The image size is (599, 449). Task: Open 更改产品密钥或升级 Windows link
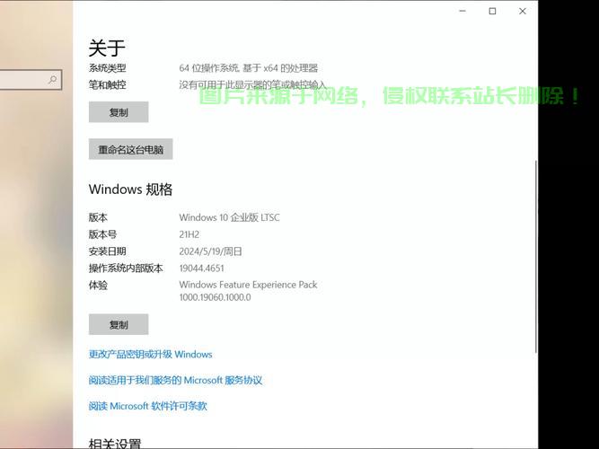(x=151, y=354)
